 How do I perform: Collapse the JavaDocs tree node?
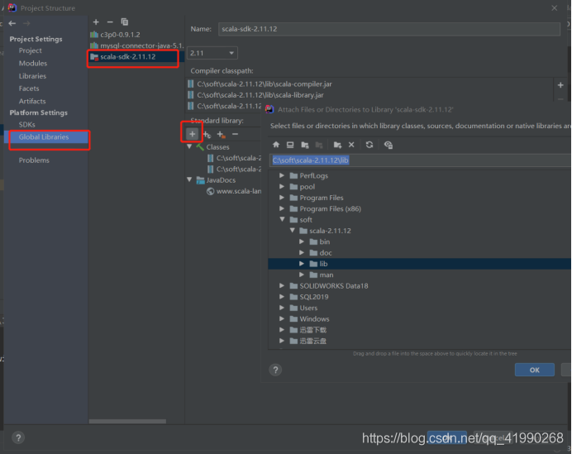(189, 179)
